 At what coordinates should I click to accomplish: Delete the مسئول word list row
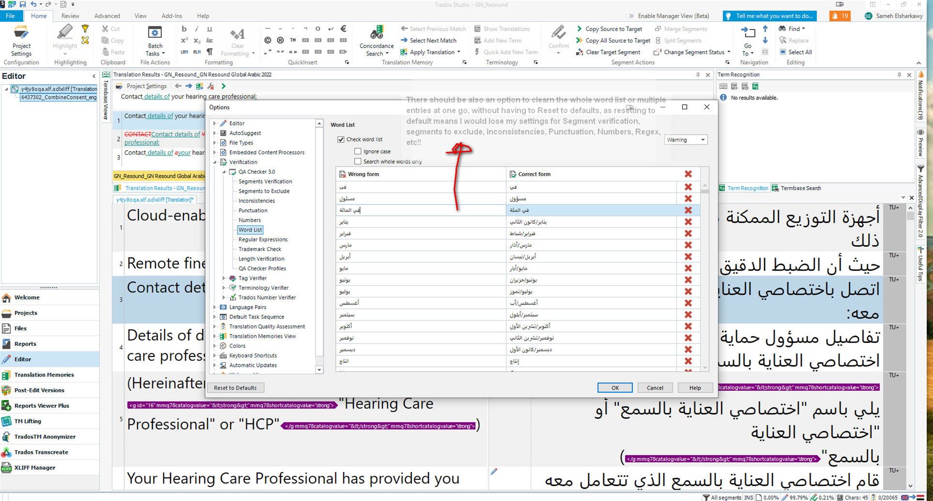[x=688, y=199]
